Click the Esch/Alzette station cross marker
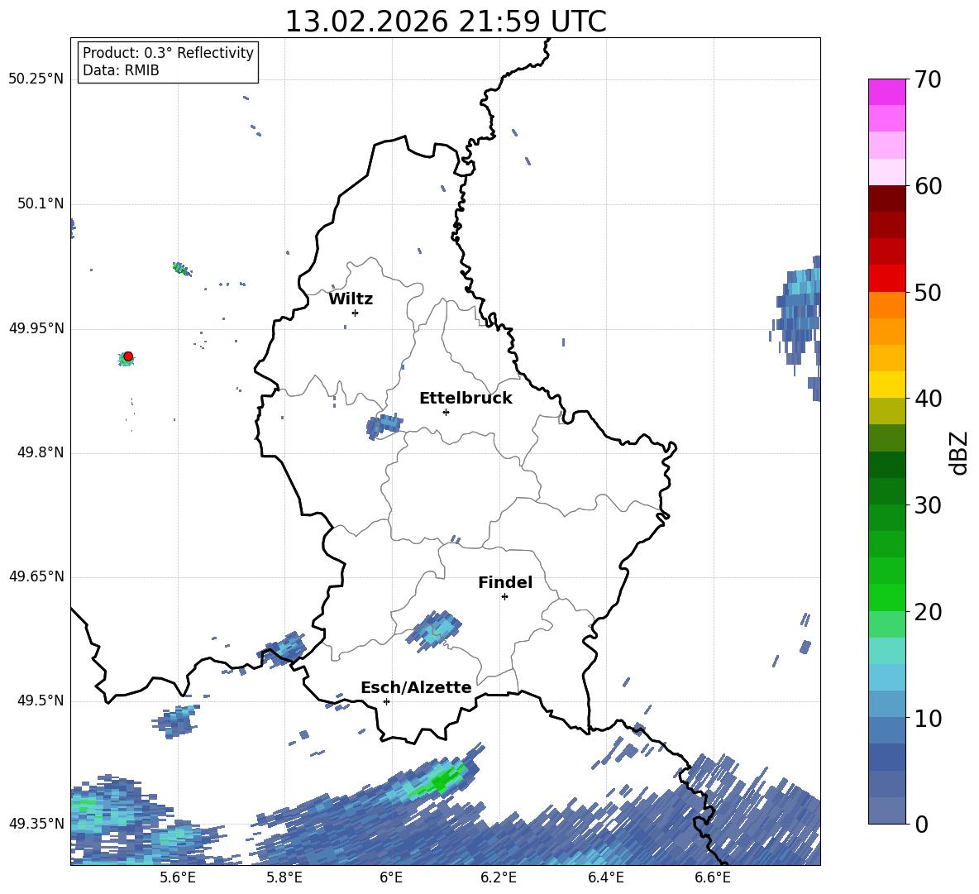This screenshot has width=979, height=894. pyautogui.click(x=386, y=701)
